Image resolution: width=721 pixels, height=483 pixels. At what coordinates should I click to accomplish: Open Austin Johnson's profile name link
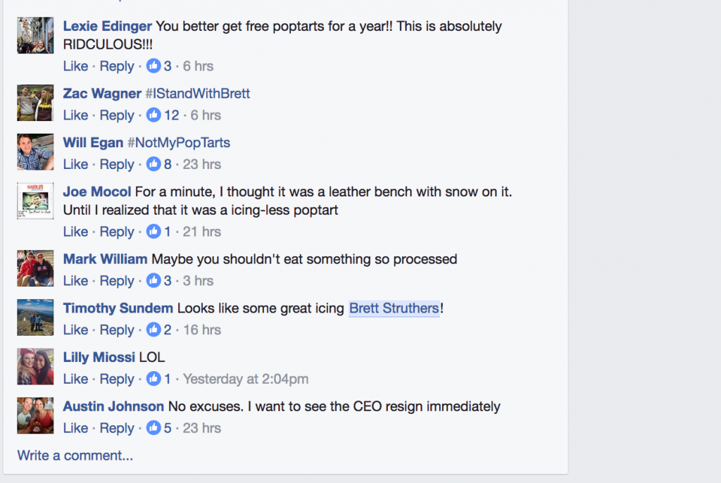(x=113, y=406)
